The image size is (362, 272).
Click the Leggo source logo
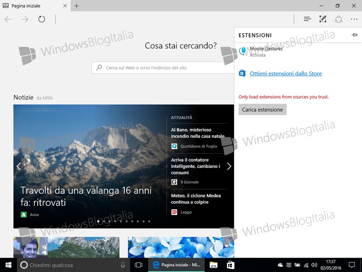tap(174, 212)
